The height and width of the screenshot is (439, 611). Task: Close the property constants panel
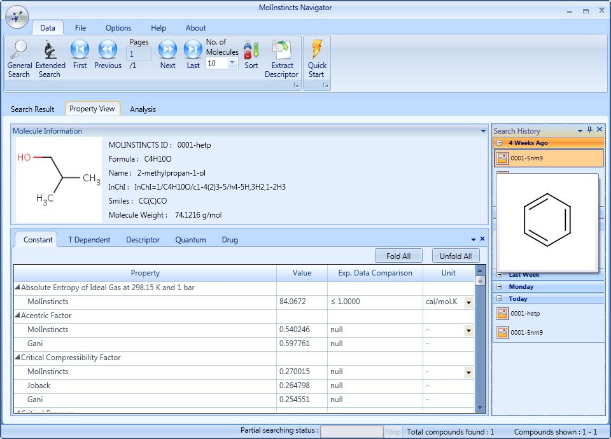[x=482, y=239]
